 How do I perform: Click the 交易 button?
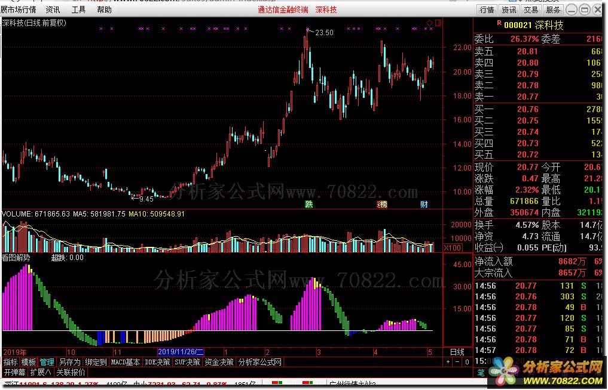pyautogui.click(x=531, y=10)
